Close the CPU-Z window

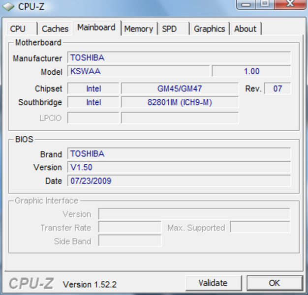pos(290,4)
